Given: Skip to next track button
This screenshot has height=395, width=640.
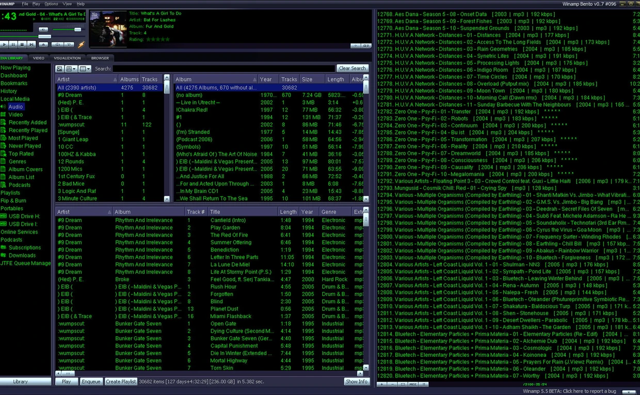Looking at the screenshot, I should point(31,45).
